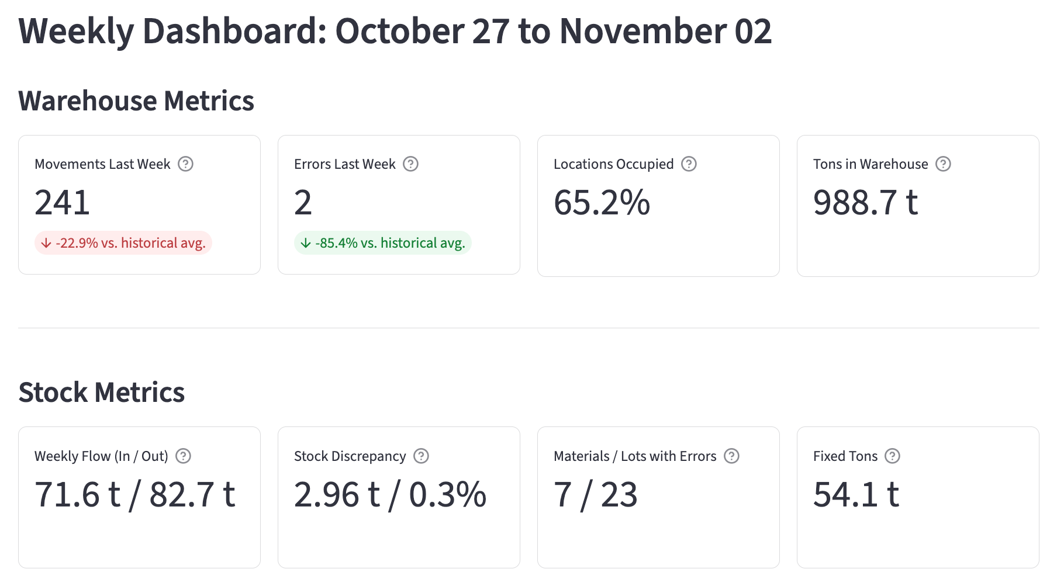Open the Locations Occupied help icon
The image size is (1057, 583).
pyautogui.click(x=689, y=164)
